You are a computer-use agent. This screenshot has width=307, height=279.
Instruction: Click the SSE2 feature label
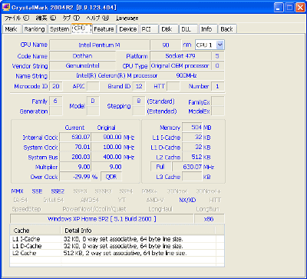[x=58, y=191]
